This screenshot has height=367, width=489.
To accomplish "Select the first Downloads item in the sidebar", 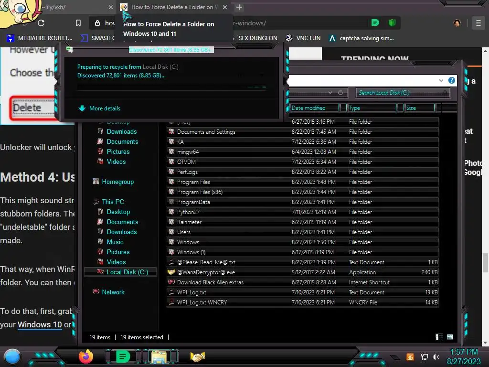I will click(122, 132).
